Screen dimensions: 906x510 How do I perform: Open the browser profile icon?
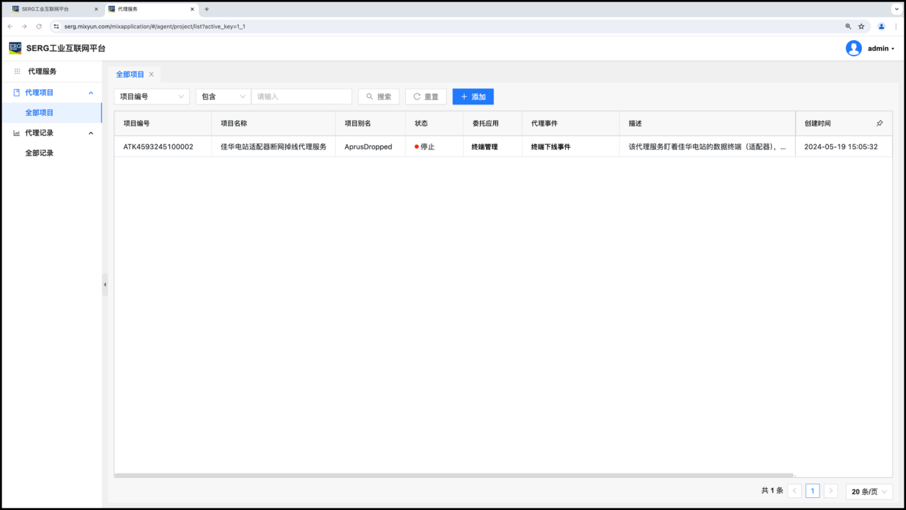pos(881,26)
